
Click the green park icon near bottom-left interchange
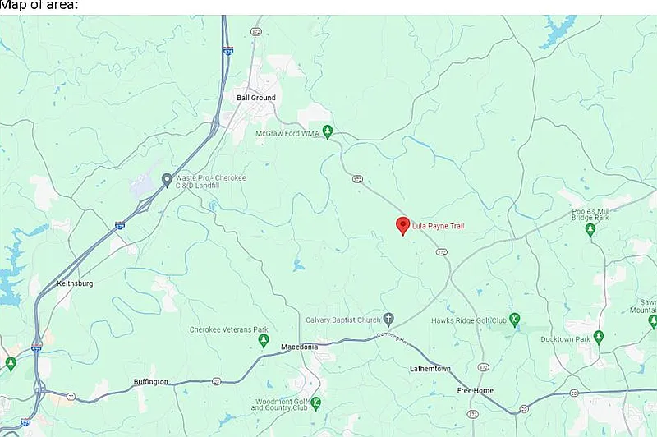[11, 364]
